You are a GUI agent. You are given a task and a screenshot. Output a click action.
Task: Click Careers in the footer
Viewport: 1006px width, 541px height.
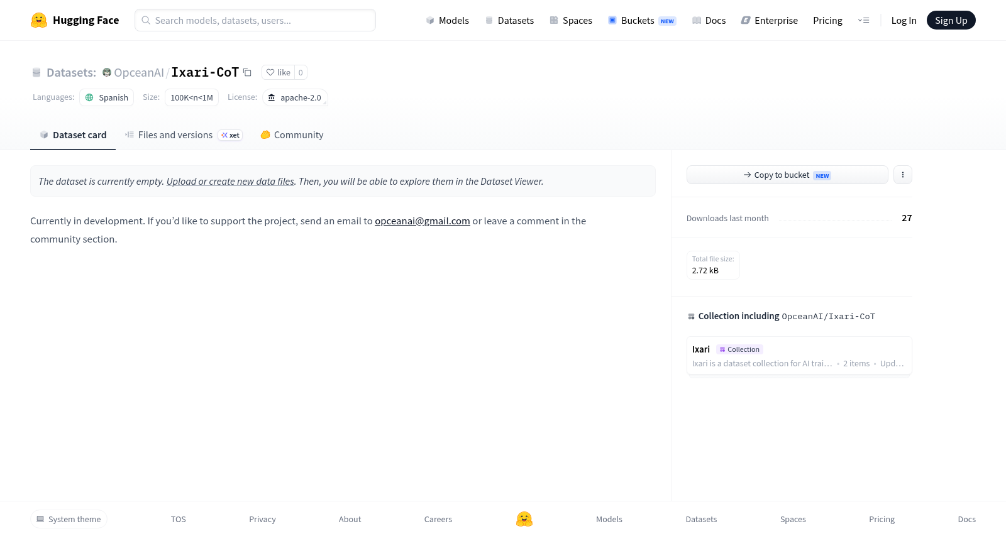pos(438,519)
